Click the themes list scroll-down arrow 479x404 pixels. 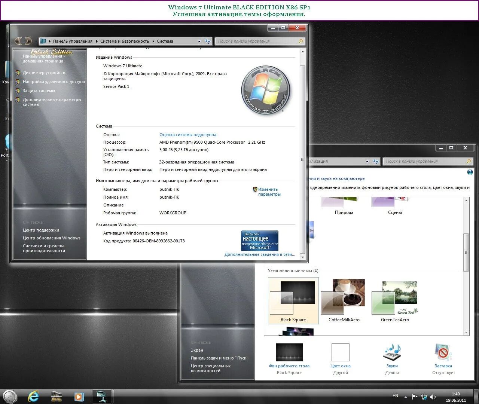click(466, 332)
